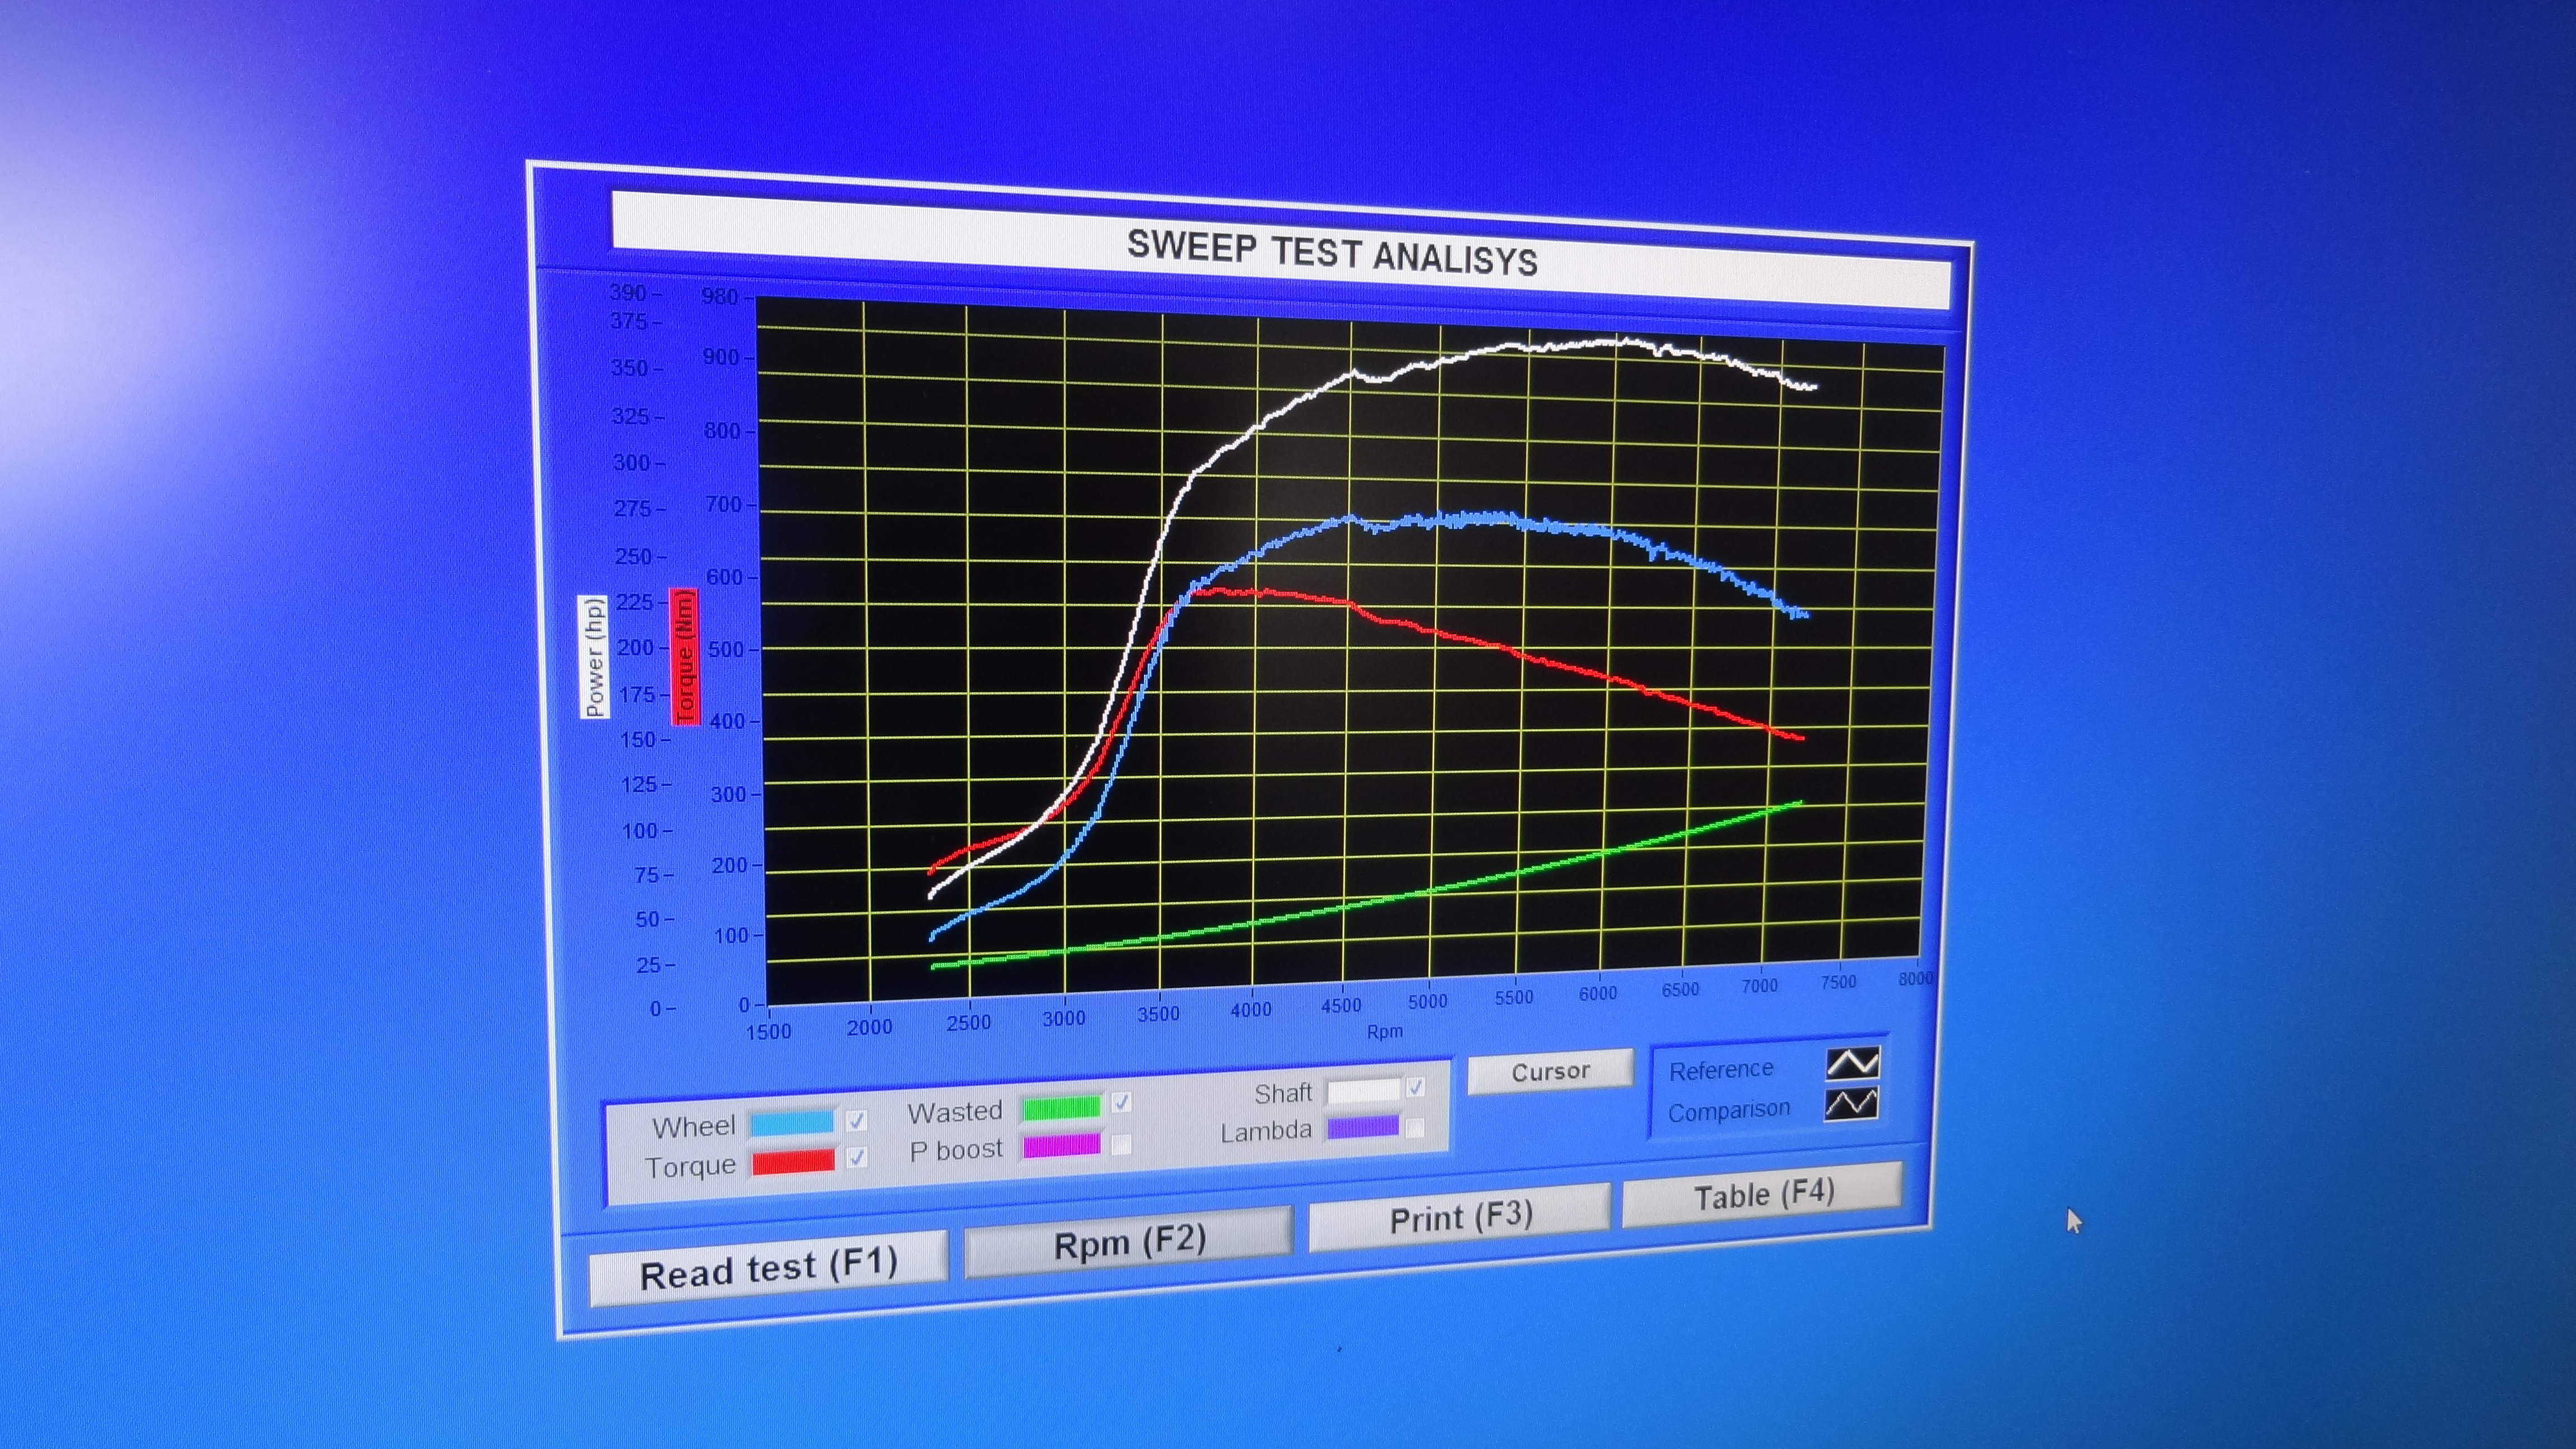
Task: Select the Reference curve icon
Action: coord(1853,1063)
